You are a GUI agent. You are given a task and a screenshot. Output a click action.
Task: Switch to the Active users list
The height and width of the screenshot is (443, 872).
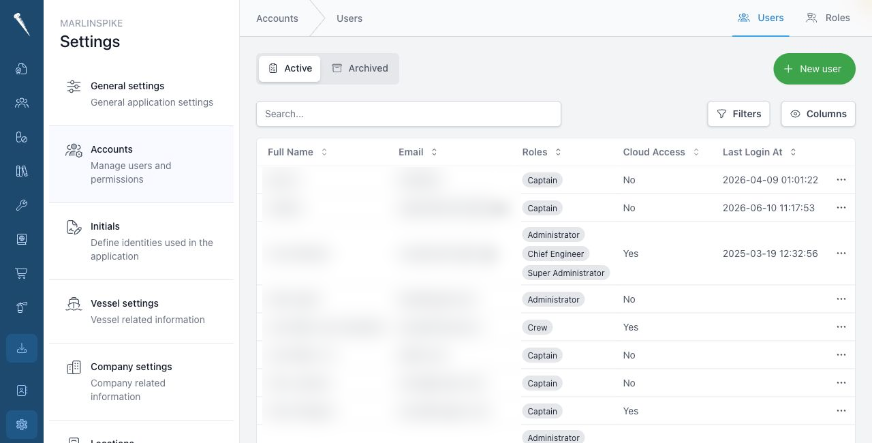tap(290, 69)
